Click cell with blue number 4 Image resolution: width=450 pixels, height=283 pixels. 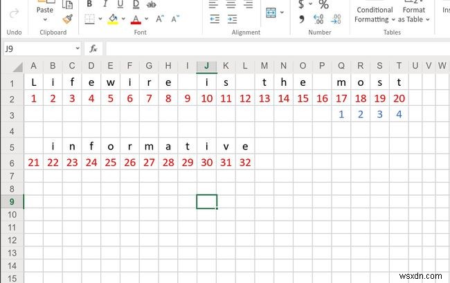pos(399,114)
